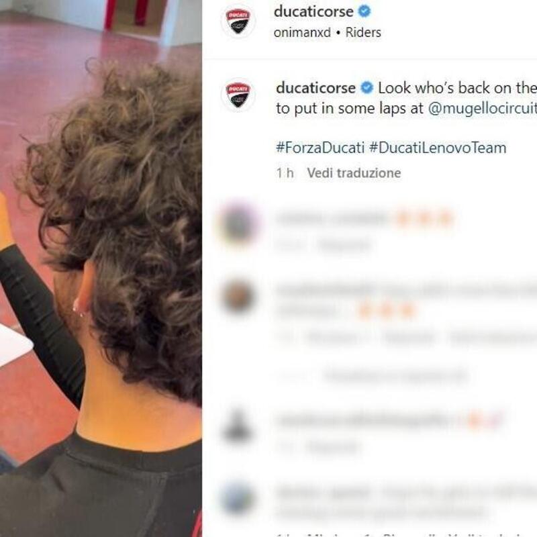Click the Ducati avatar beside the caption
537x537 pixels.
238,95
